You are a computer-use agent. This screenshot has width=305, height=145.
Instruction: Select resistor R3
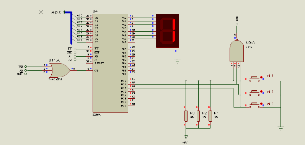pos(186,116)
